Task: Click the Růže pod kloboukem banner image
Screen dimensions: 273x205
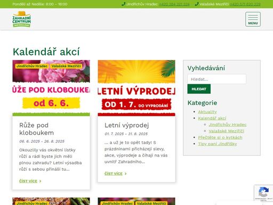Action: pos(51,88)
